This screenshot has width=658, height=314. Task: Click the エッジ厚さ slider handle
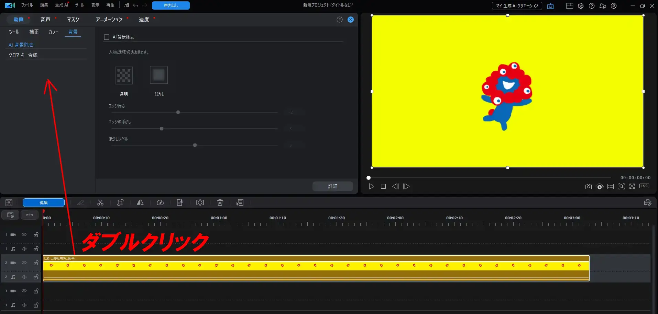178,112
